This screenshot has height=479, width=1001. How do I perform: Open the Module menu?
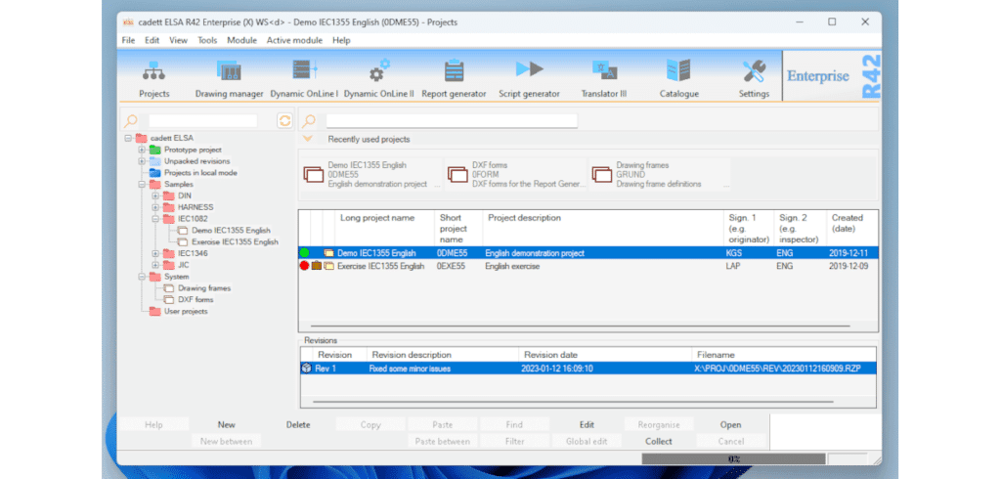241,40
